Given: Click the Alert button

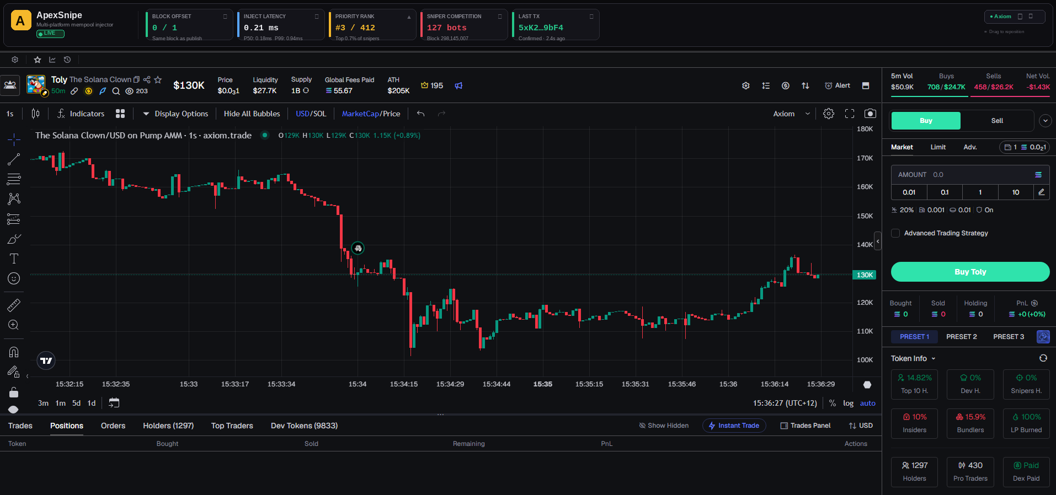Looking at the screenshot, I should tap(837, 85).
